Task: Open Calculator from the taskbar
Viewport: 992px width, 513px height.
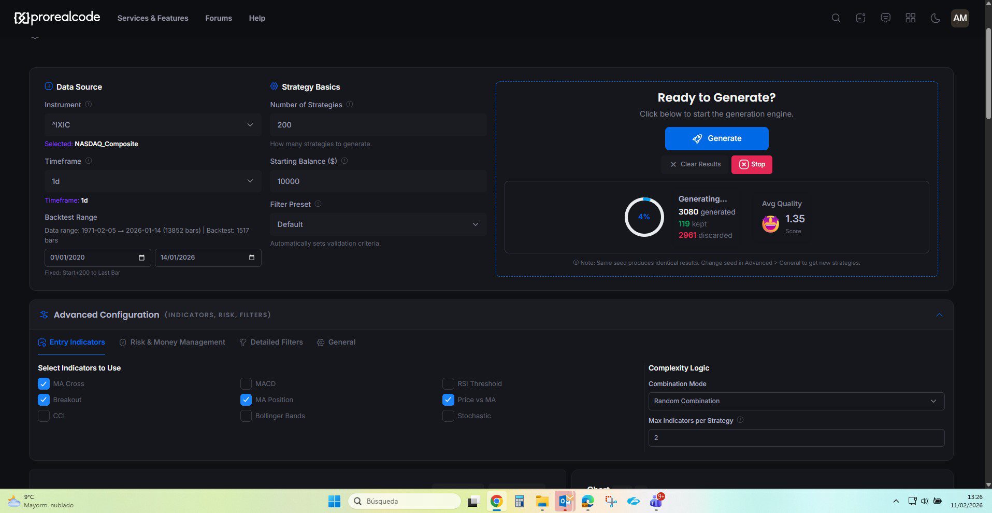Action: pos(519,501)
